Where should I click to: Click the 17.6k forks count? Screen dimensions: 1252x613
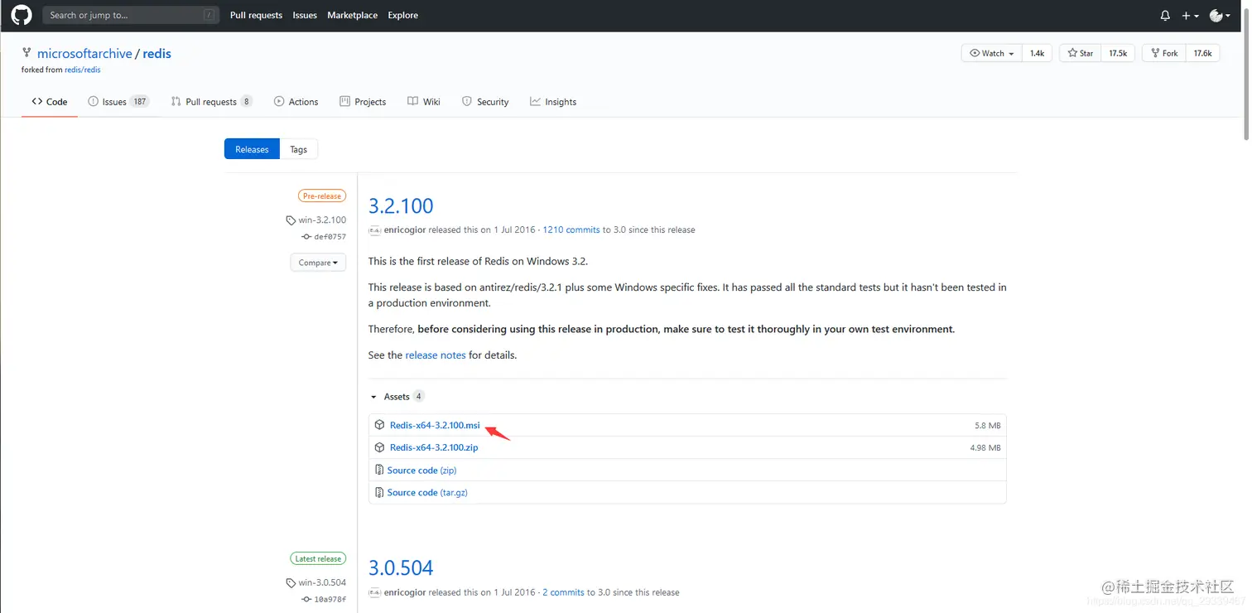[x=1202, y=53]
